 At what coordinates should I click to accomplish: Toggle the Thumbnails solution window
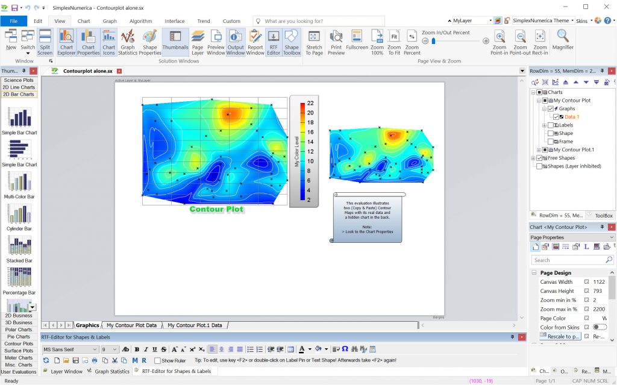tap(175, 42)
